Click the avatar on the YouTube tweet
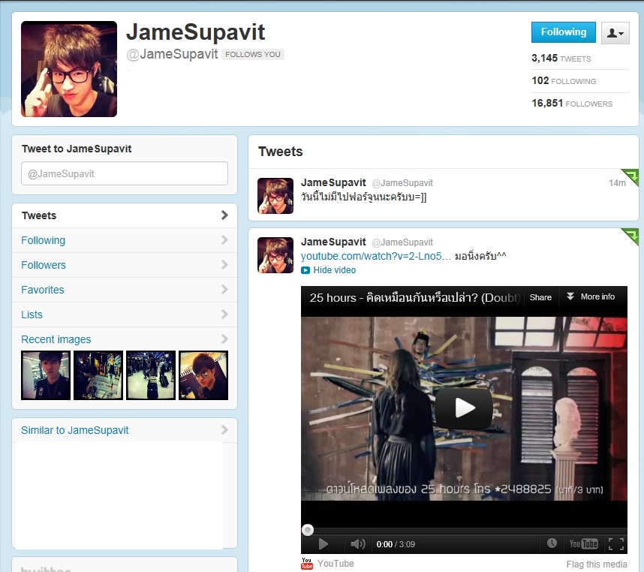Screen dimensions: 644x572 [x=275, y=255]
